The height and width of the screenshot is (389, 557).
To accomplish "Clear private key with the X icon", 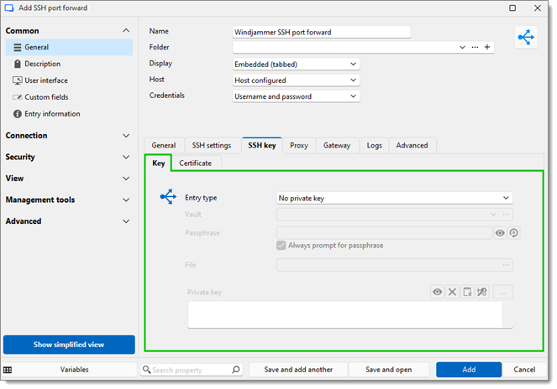I will [452, 292].
